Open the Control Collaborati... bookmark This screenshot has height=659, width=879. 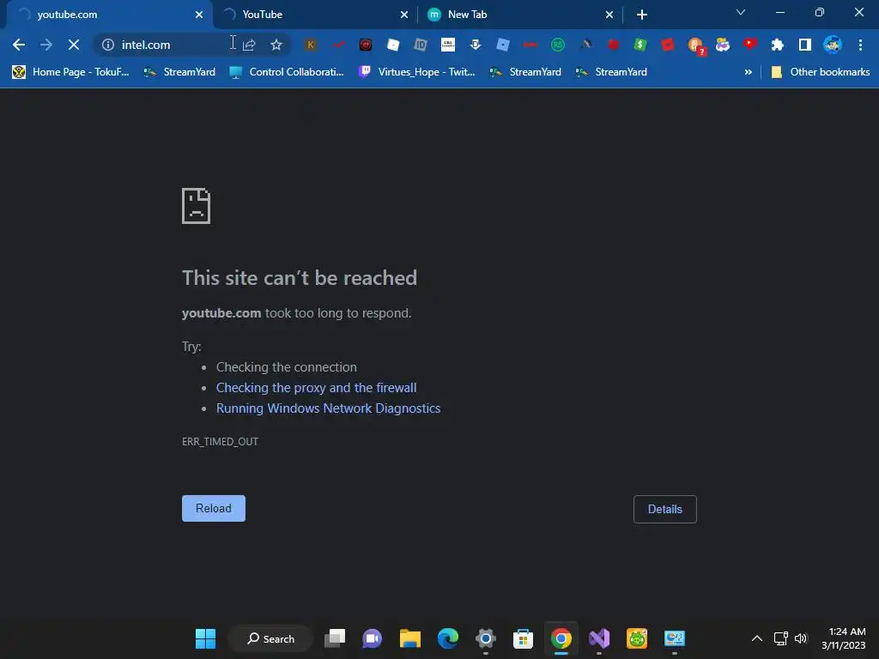[287, 72]
